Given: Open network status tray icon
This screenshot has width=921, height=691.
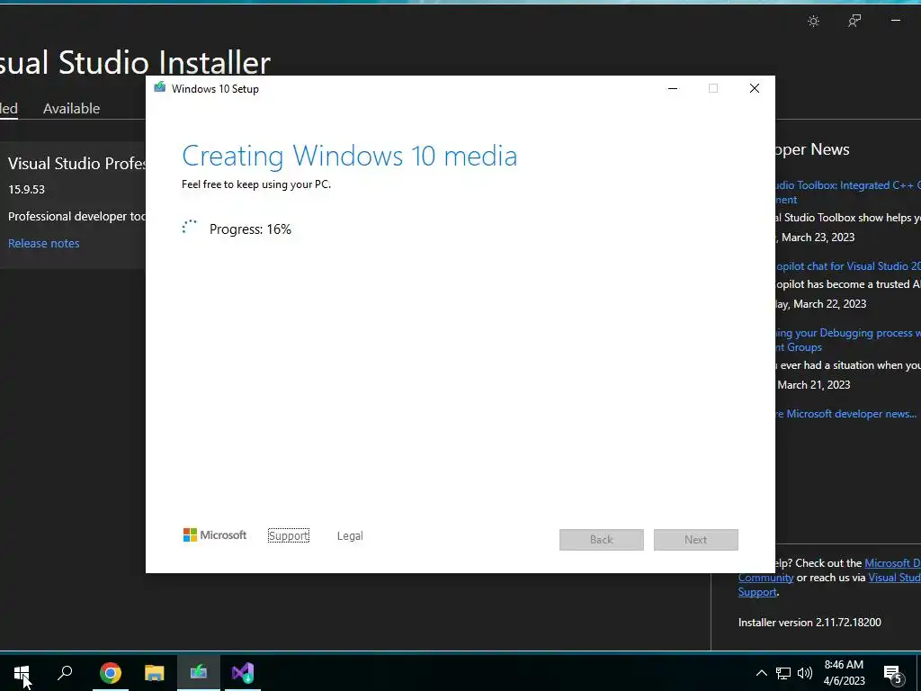Looking at the screenshot, I should tap(783, 673).
